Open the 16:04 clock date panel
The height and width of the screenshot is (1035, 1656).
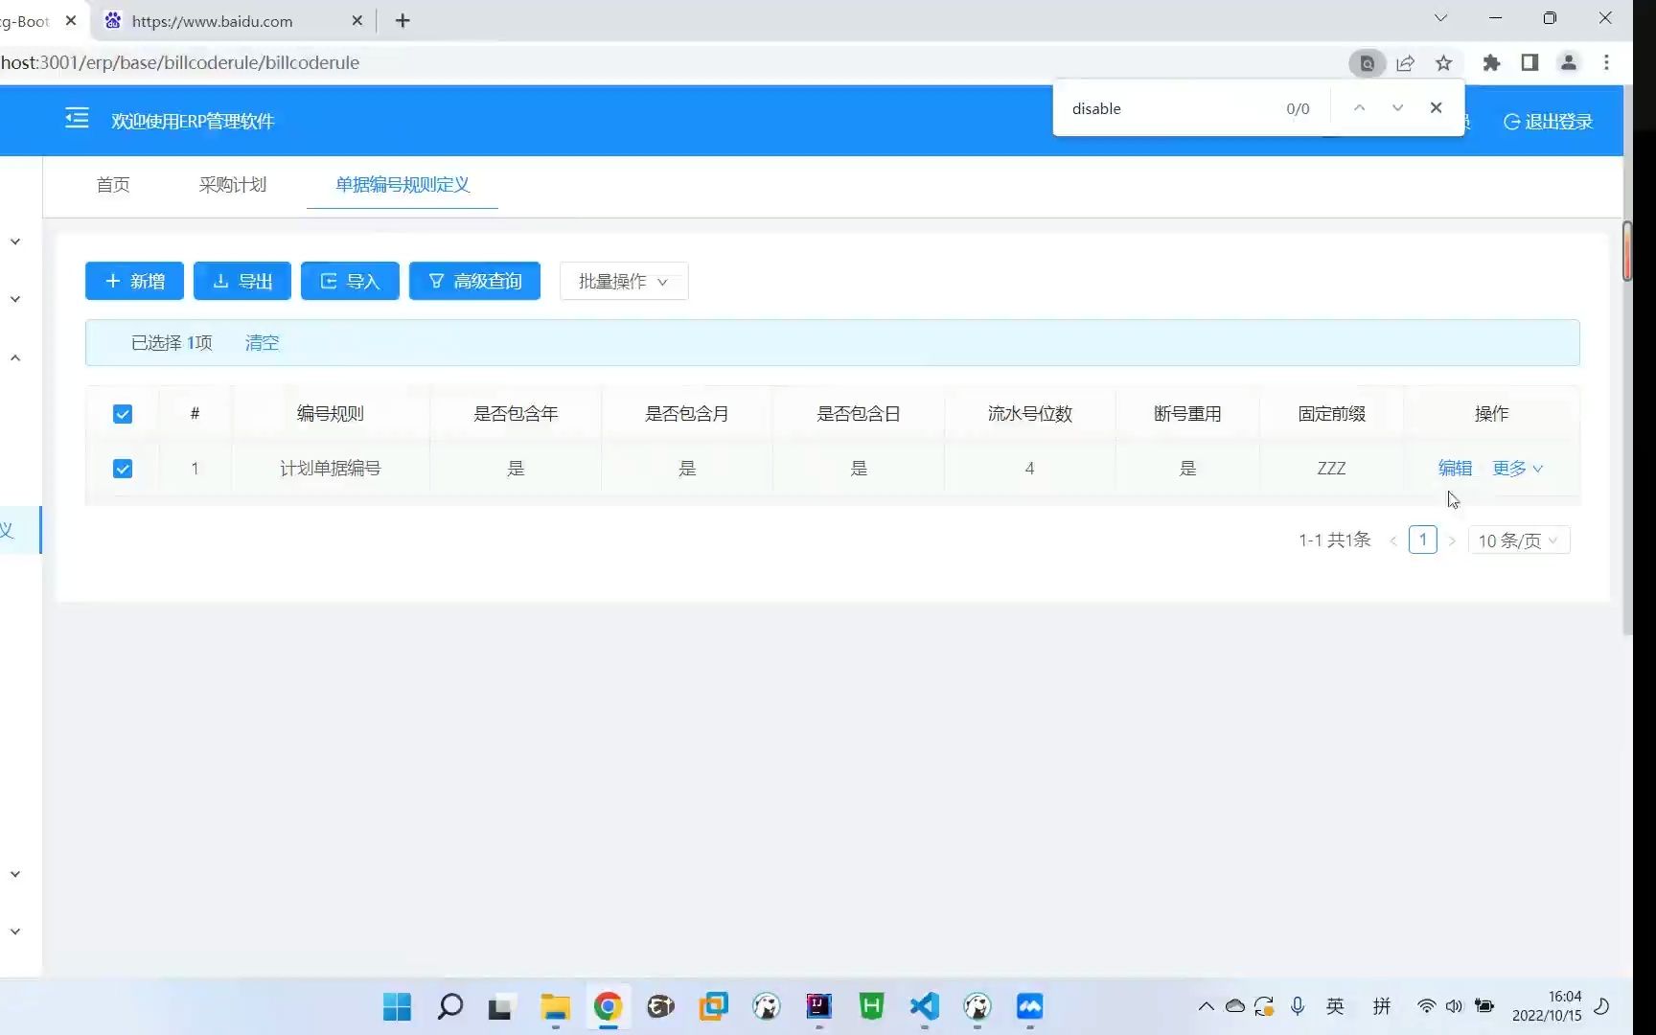(x=1547, y=1006)
